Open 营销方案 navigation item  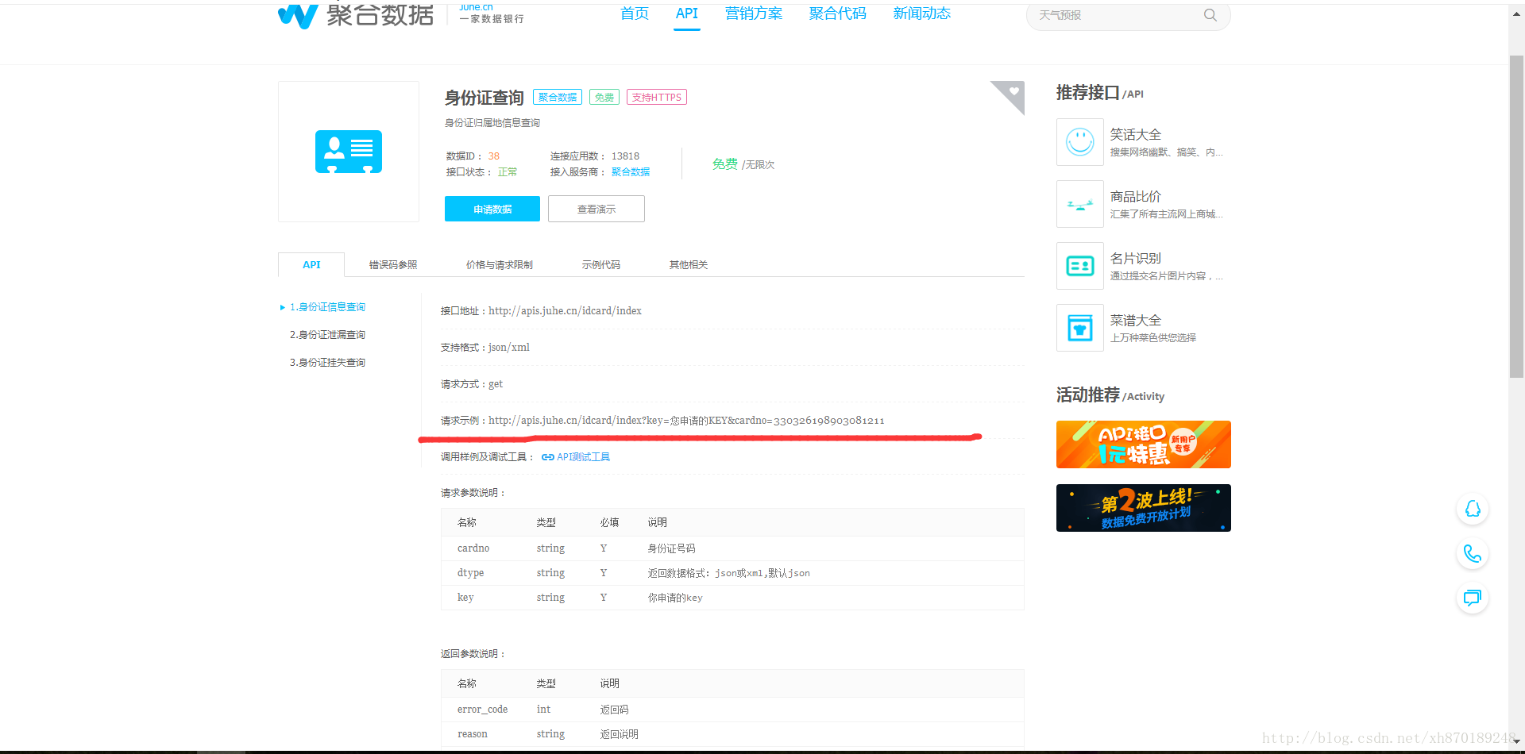click(754, 13)
